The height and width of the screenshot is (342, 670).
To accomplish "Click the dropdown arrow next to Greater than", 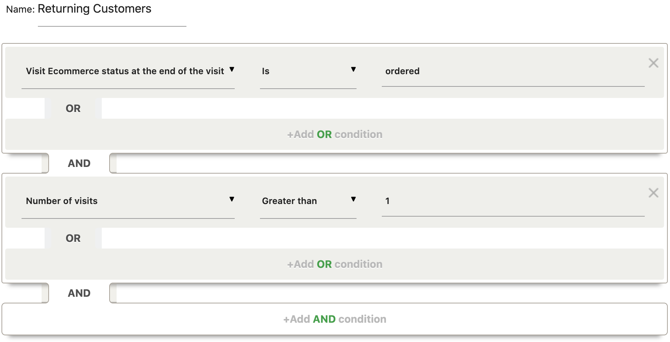I will (353, 200).
